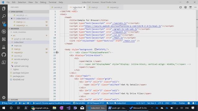Open main.css in the explorer tree
This screenshot has width=198, height=111.
(x=18, y=46)
